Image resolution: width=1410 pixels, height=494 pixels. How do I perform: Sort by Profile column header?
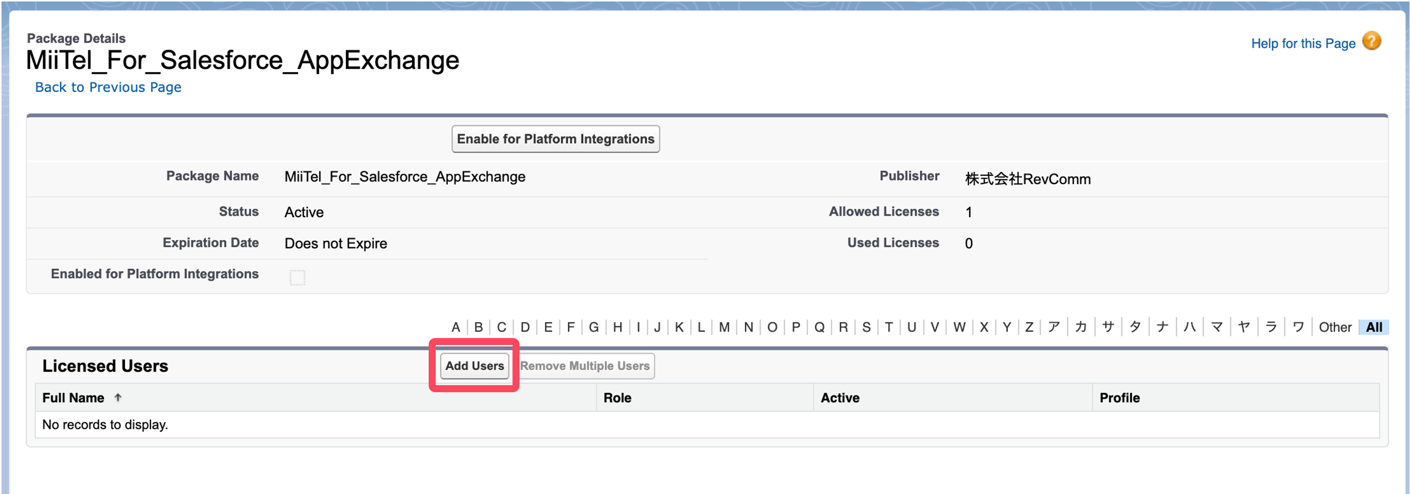[1119, 398]
